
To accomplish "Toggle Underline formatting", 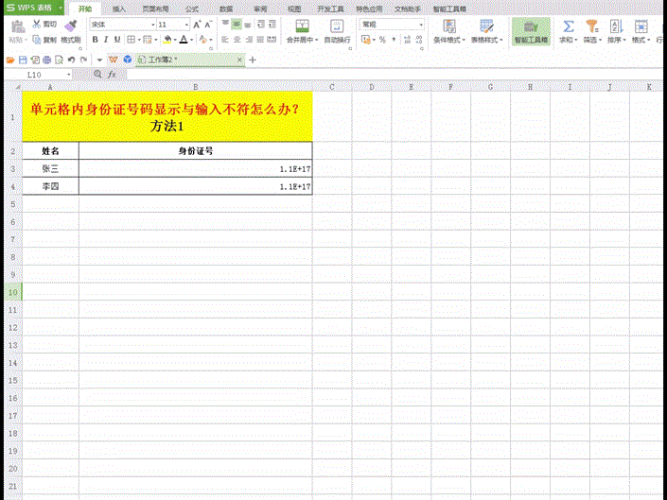I will (117, 40).
